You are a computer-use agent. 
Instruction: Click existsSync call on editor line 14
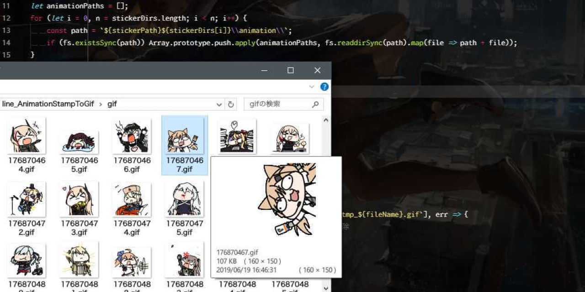click(96, 43)
